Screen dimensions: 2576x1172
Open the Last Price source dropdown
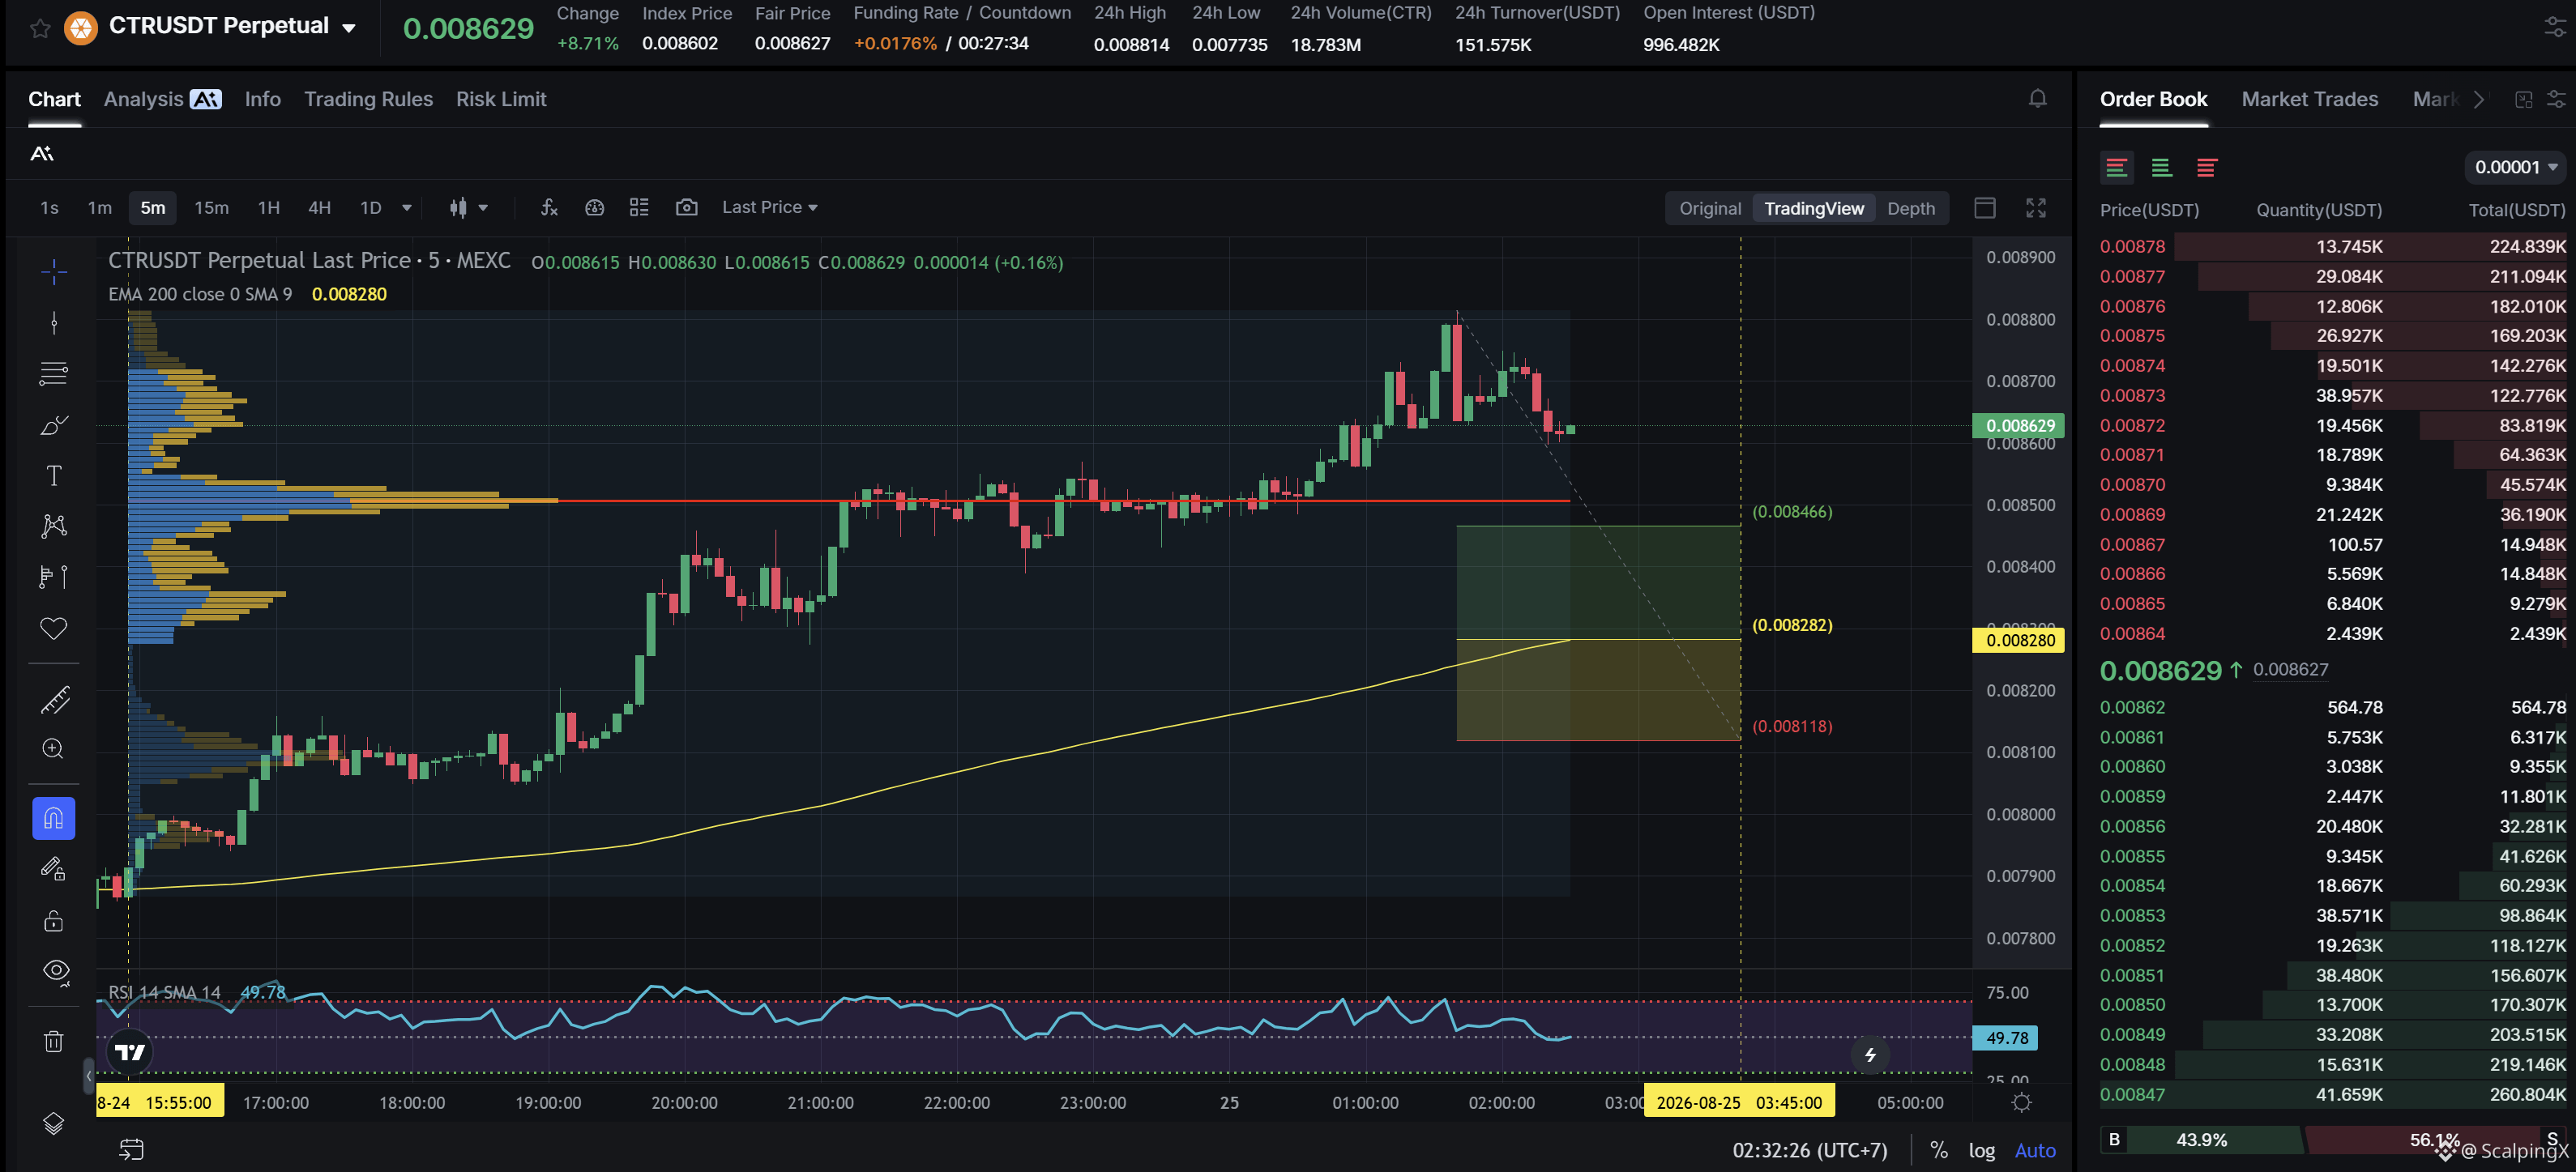769,207
